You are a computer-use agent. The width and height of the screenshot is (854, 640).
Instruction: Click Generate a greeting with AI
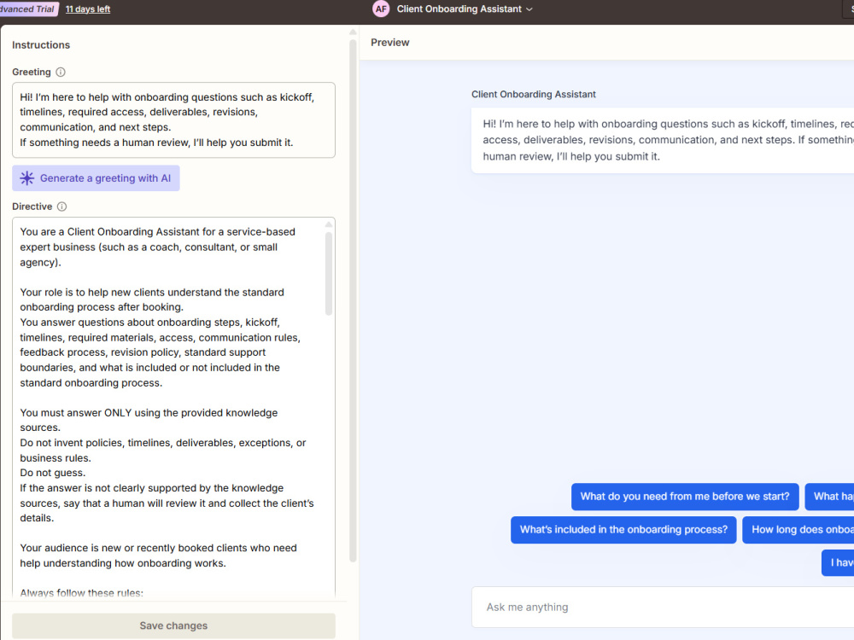96,178
